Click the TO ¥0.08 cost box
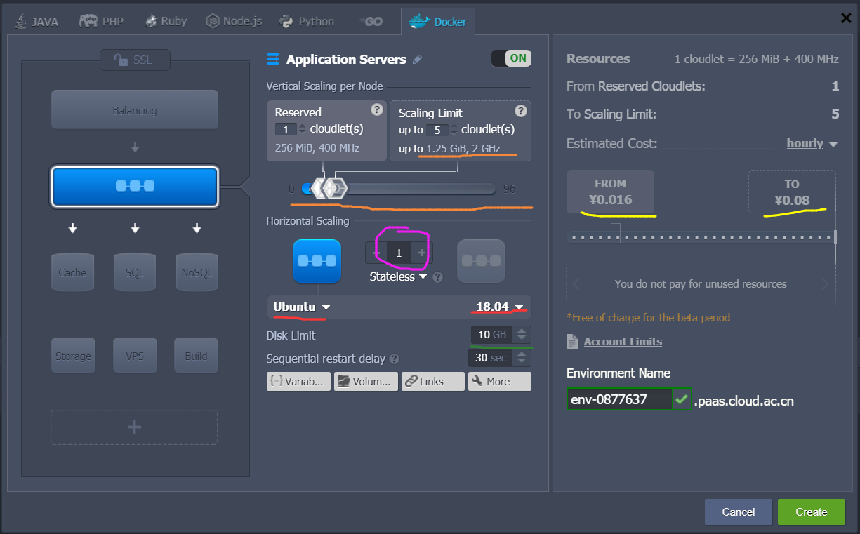This screenshot has width=860, height=534. click(x=792, y=192)
